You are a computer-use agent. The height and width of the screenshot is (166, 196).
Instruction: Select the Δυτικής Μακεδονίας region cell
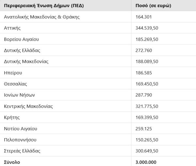[x=26, y=62]
